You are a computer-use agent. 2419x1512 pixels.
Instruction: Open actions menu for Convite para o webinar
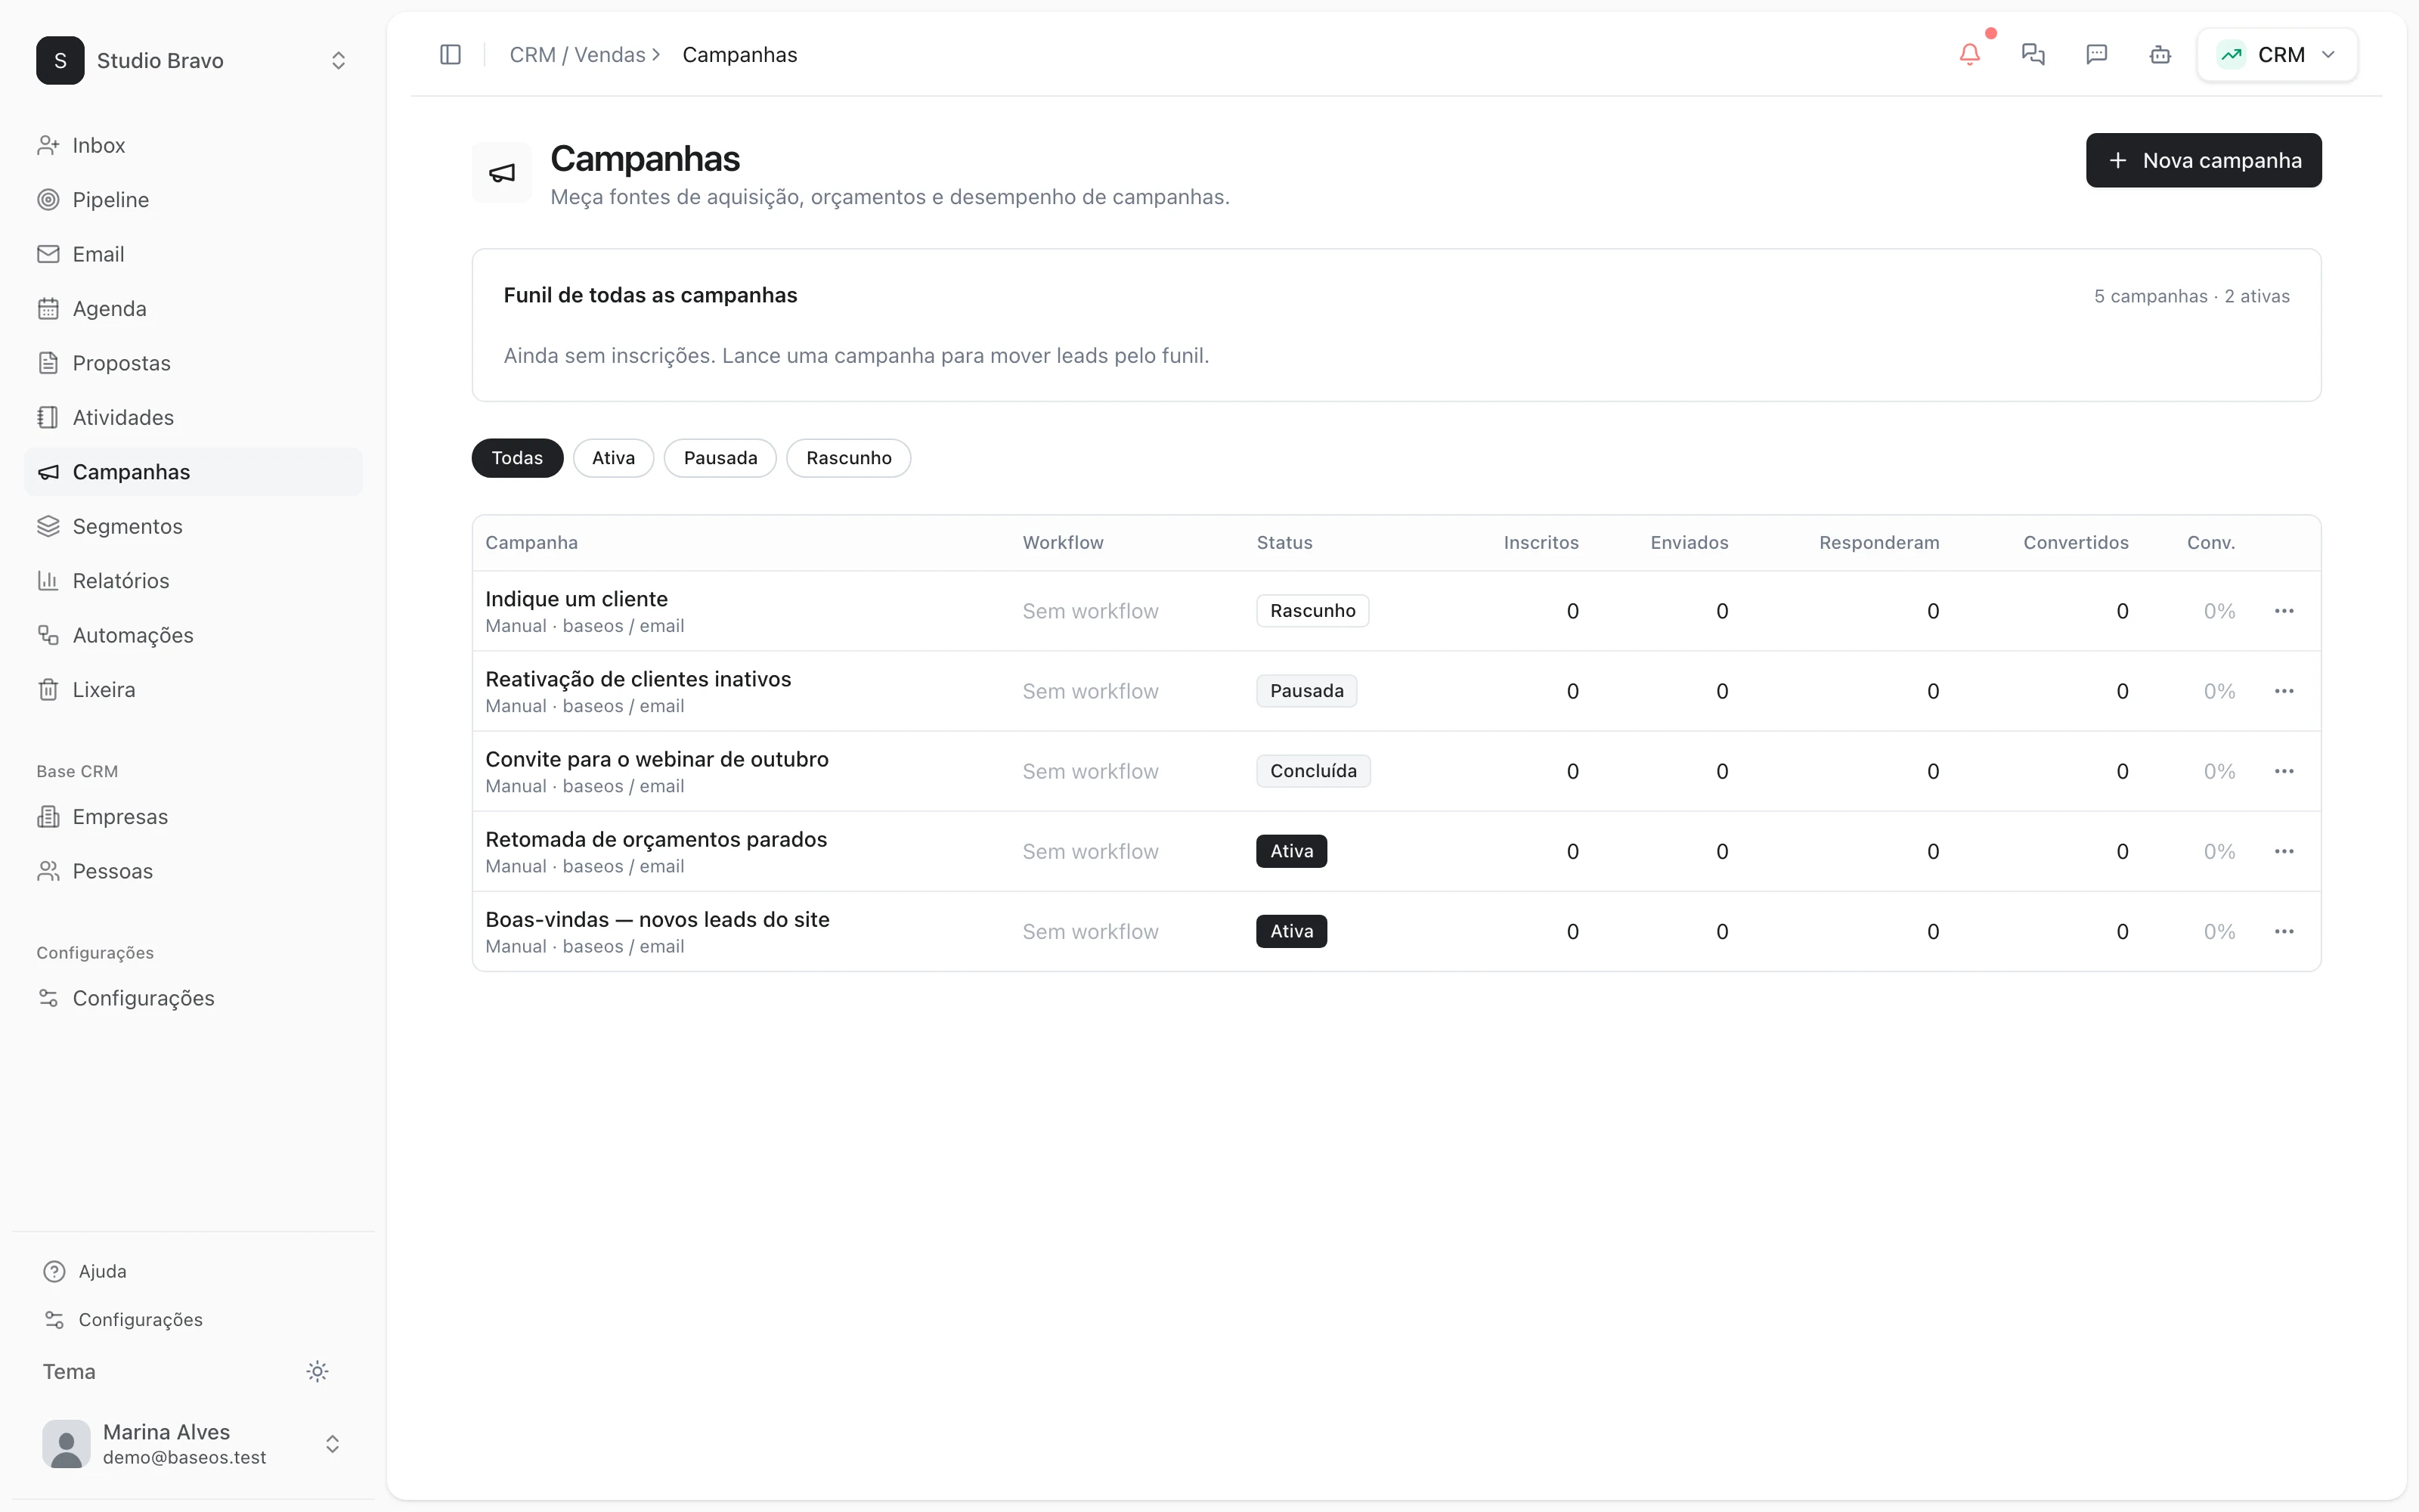click(2284, 771)
